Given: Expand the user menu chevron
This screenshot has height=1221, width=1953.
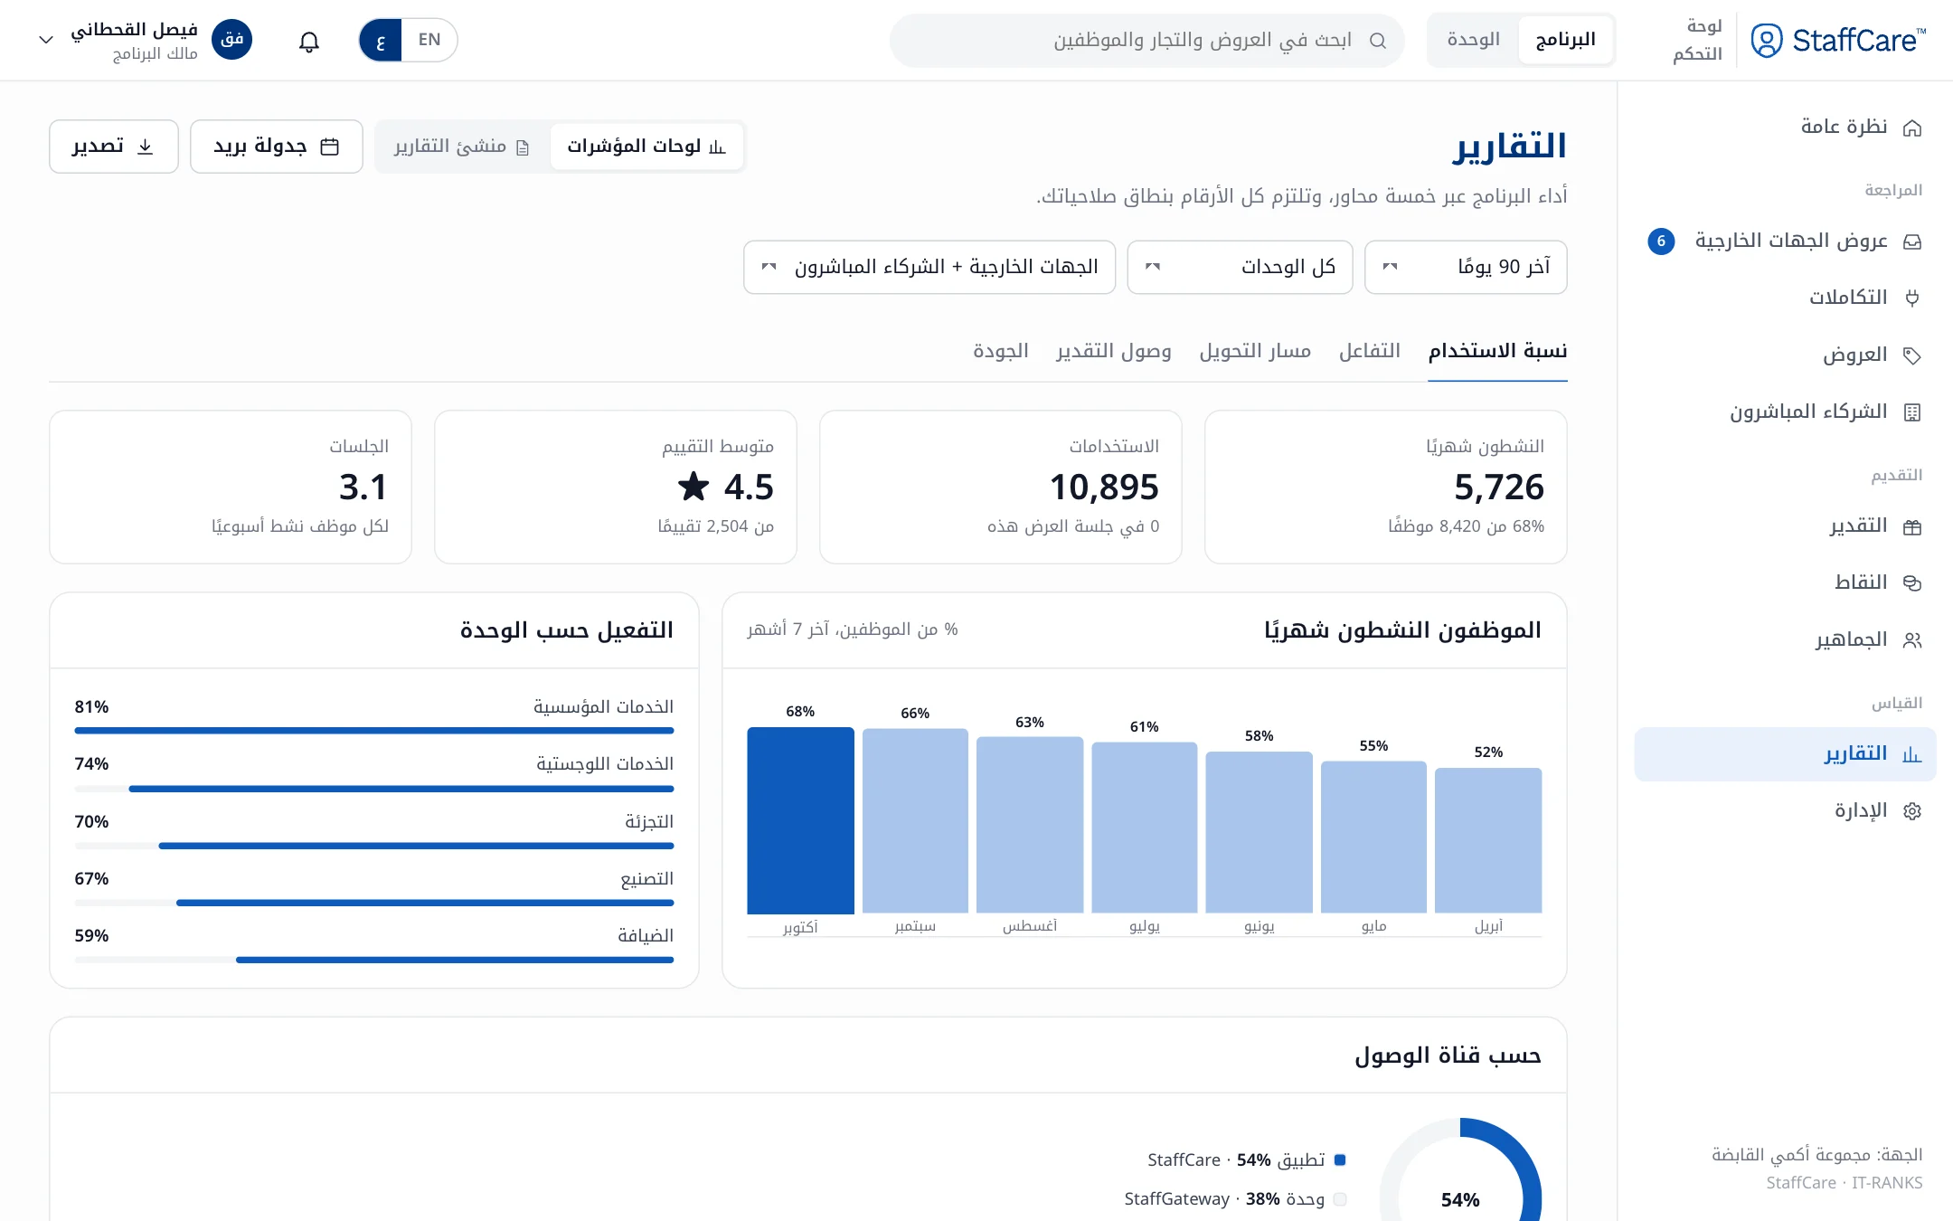Looking at the screenshot, I should point(46,40).
